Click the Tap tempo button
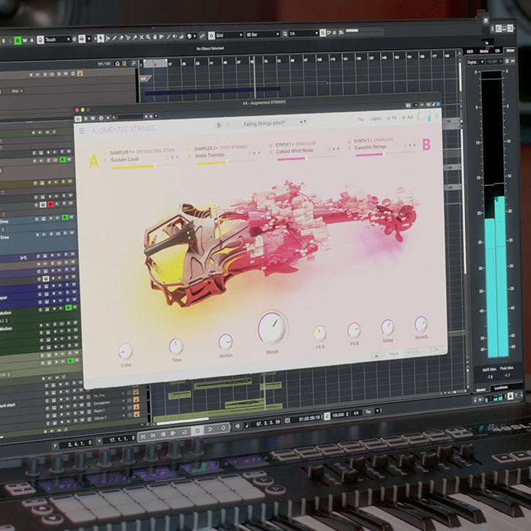This screenshot has height=531, width=531. (x=368, y=412)
